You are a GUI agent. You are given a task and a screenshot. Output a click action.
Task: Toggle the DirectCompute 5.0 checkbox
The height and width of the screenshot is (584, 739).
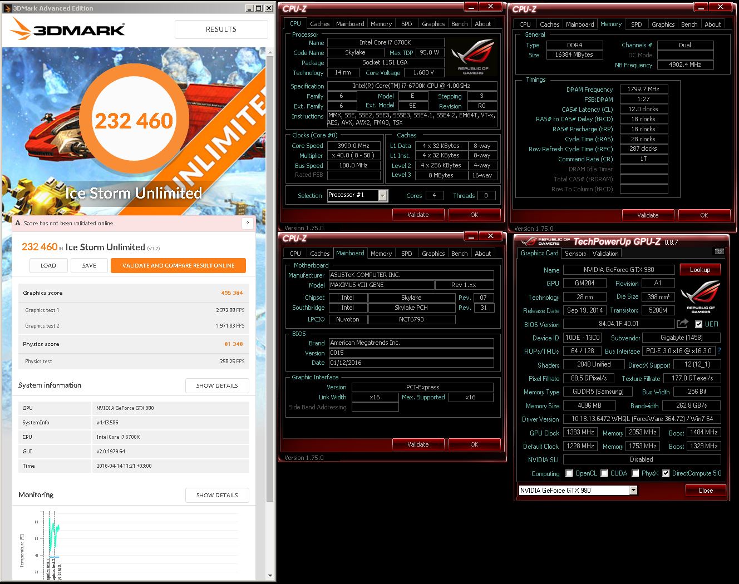tap(666, 473)
